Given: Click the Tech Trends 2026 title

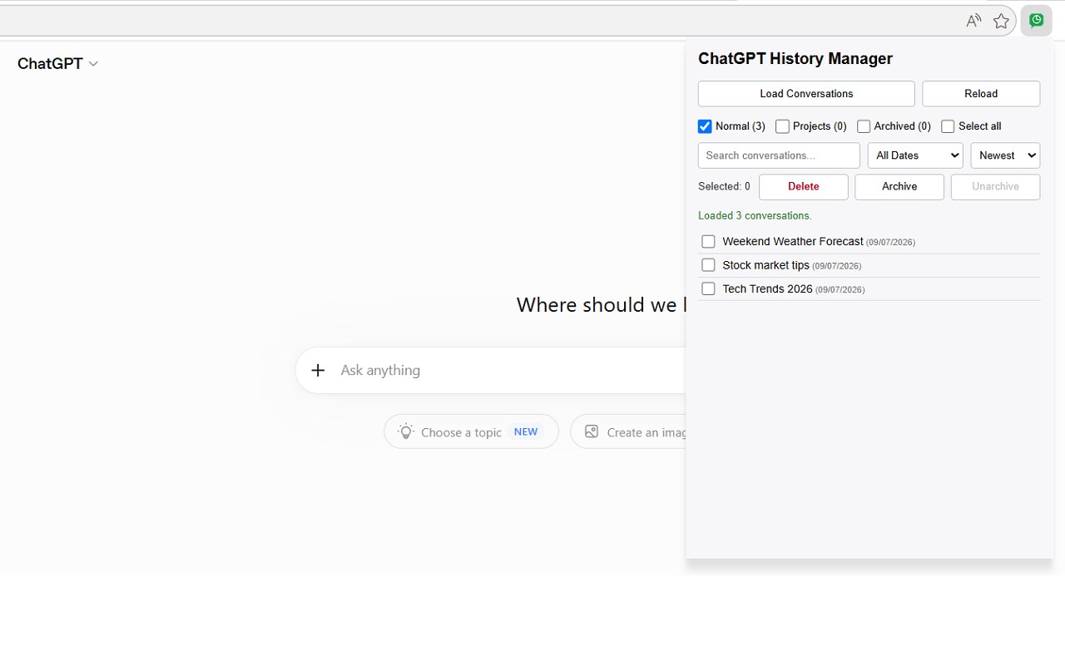Looking at the screenshot, I should tap(767, 288).
